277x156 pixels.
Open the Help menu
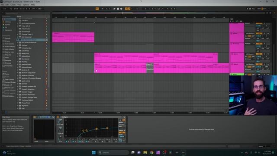33,5
